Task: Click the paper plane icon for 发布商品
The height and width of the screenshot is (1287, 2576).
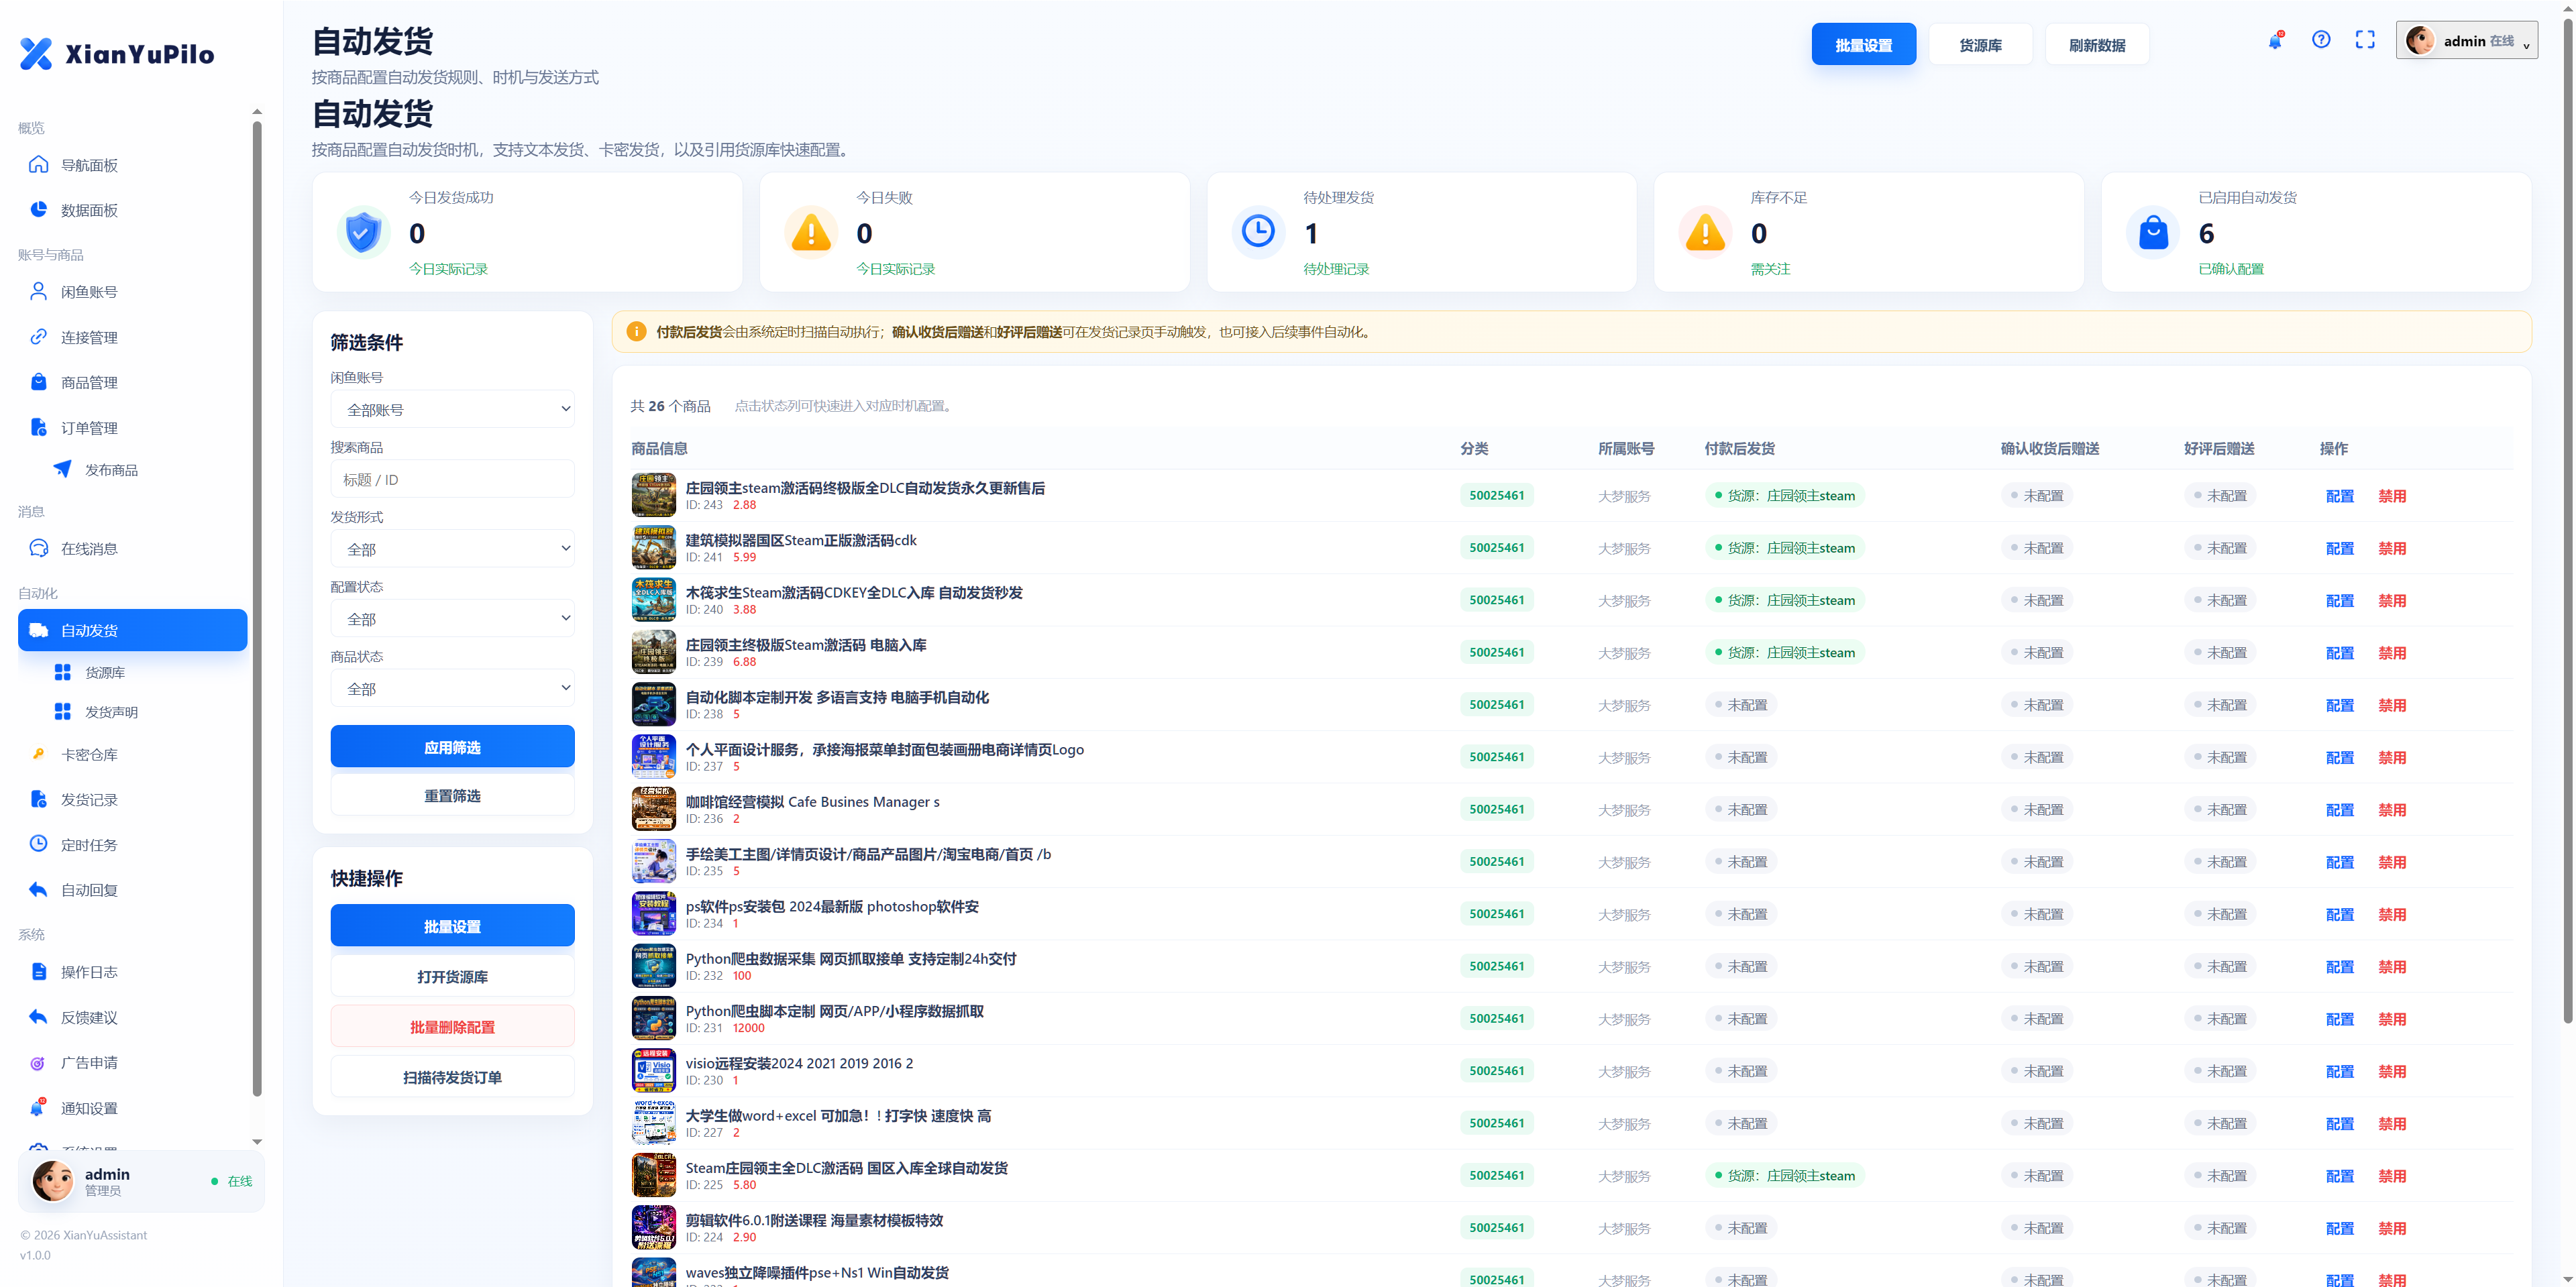Action: pyautogui.click(x=62, y=469)
